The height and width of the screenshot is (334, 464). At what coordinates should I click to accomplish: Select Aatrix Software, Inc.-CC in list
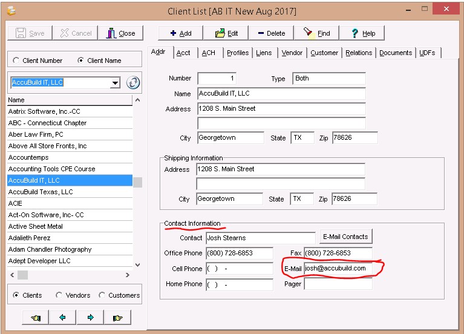(x=70, y=111)
